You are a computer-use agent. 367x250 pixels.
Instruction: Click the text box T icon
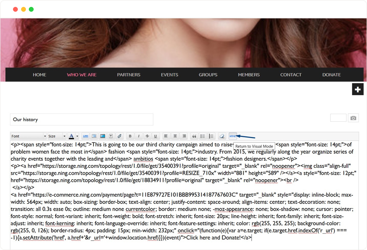[x=111, y=136]
